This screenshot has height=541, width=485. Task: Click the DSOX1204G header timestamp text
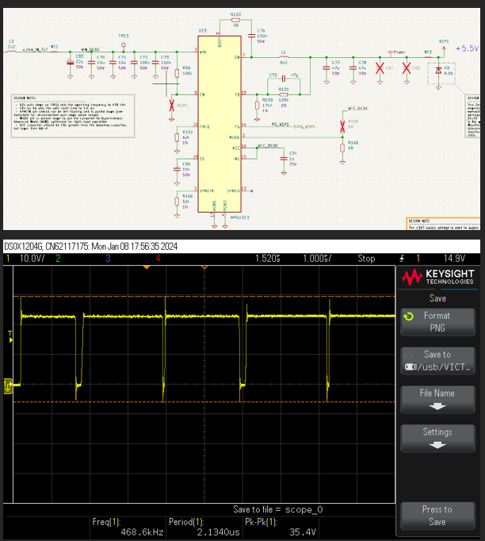(90, 247)
